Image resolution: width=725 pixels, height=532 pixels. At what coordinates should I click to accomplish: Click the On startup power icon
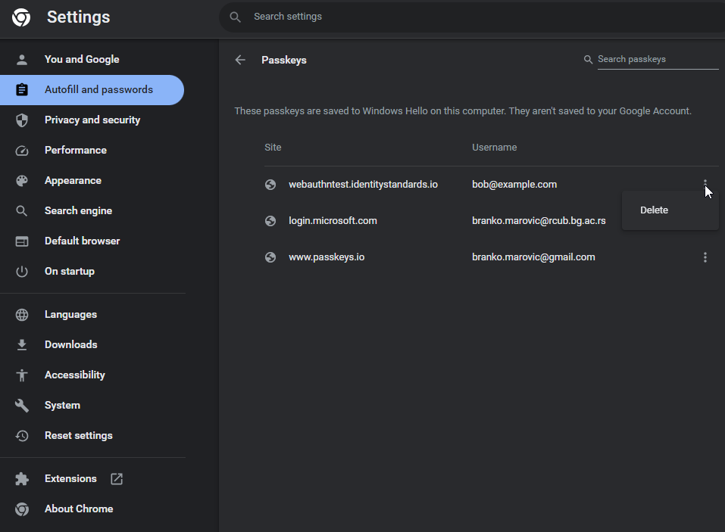[22, 272]
